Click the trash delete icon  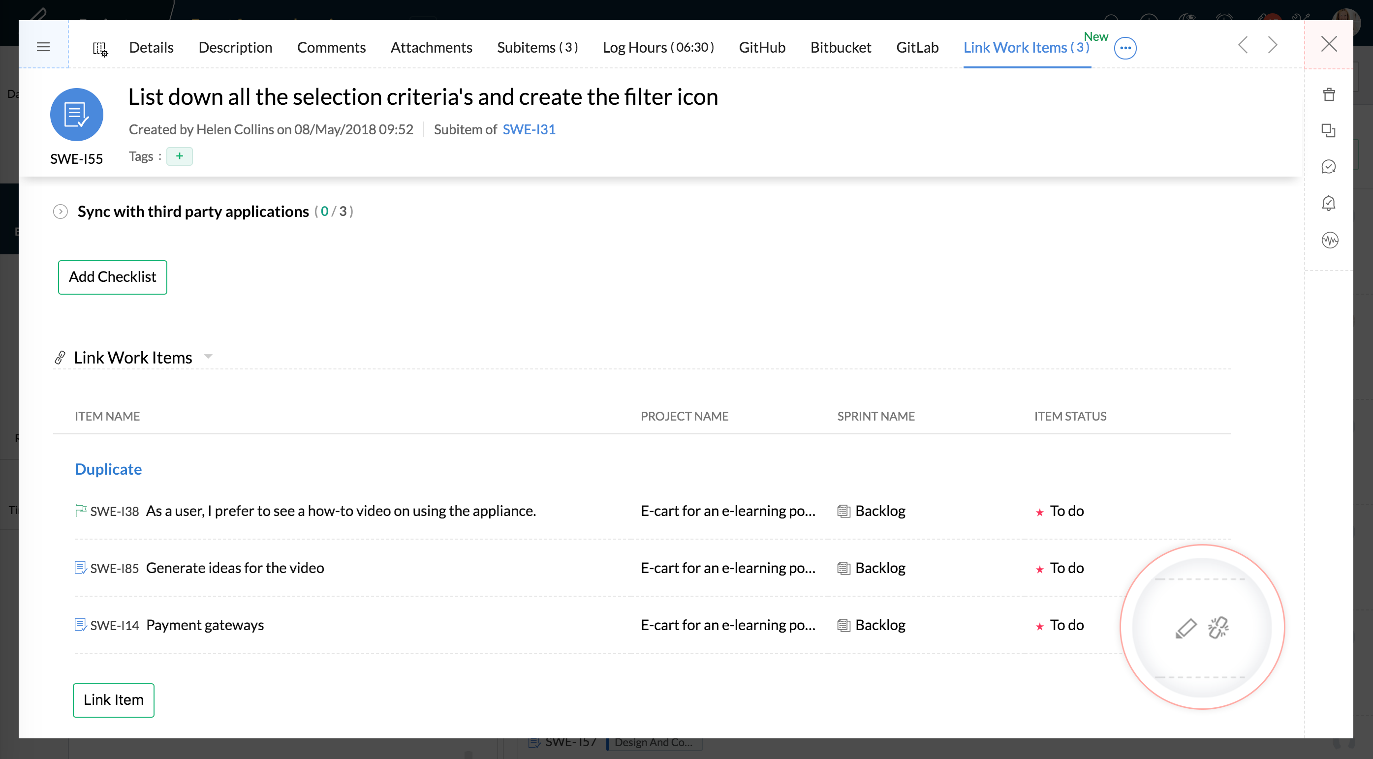(x=1329, y=95)
